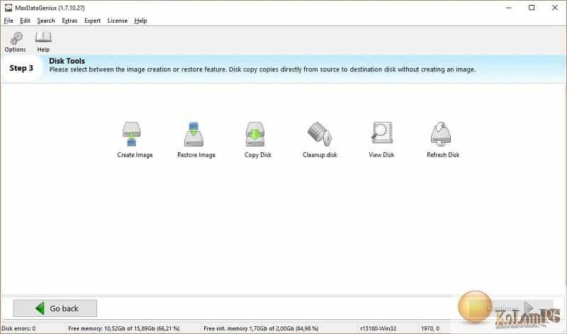Maximize the MaxDataGenius window

(x=532, y=8)
